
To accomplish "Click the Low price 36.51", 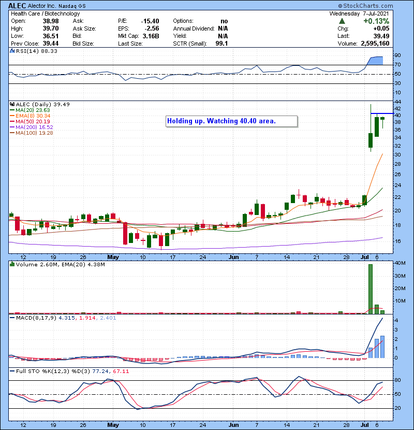I will point(50,36).
